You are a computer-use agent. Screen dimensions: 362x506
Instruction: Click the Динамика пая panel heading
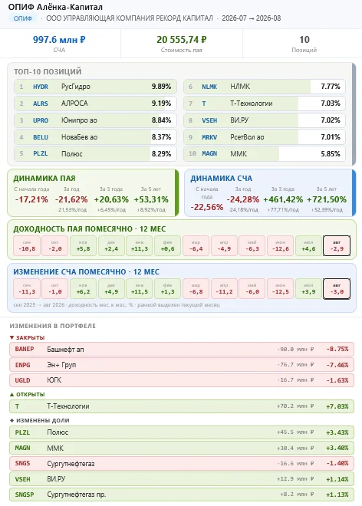[44, 179]
